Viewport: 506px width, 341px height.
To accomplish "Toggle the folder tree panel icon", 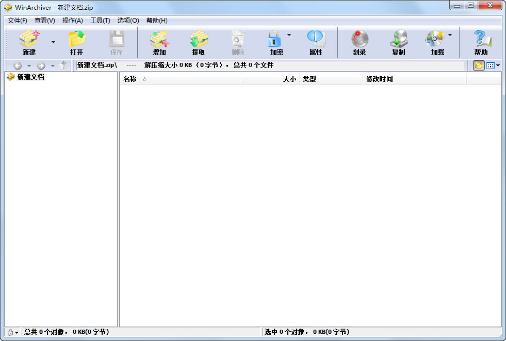I will (x=479, y=66).
